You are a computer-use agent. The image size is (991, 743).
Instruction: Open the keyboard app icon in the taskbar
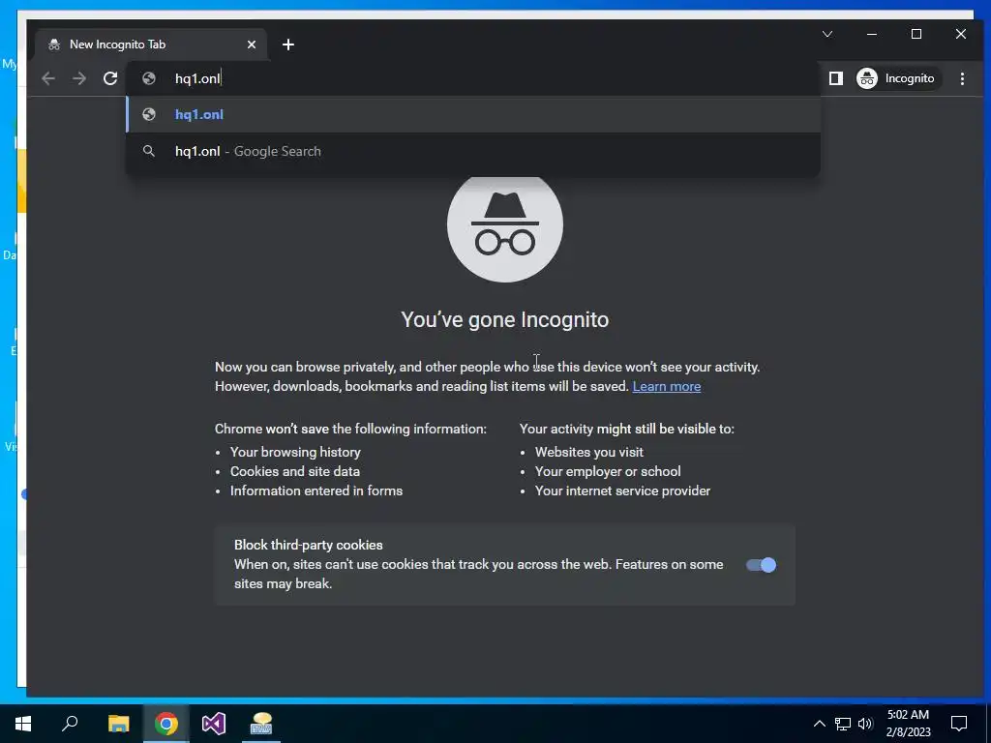click(261, 724)
